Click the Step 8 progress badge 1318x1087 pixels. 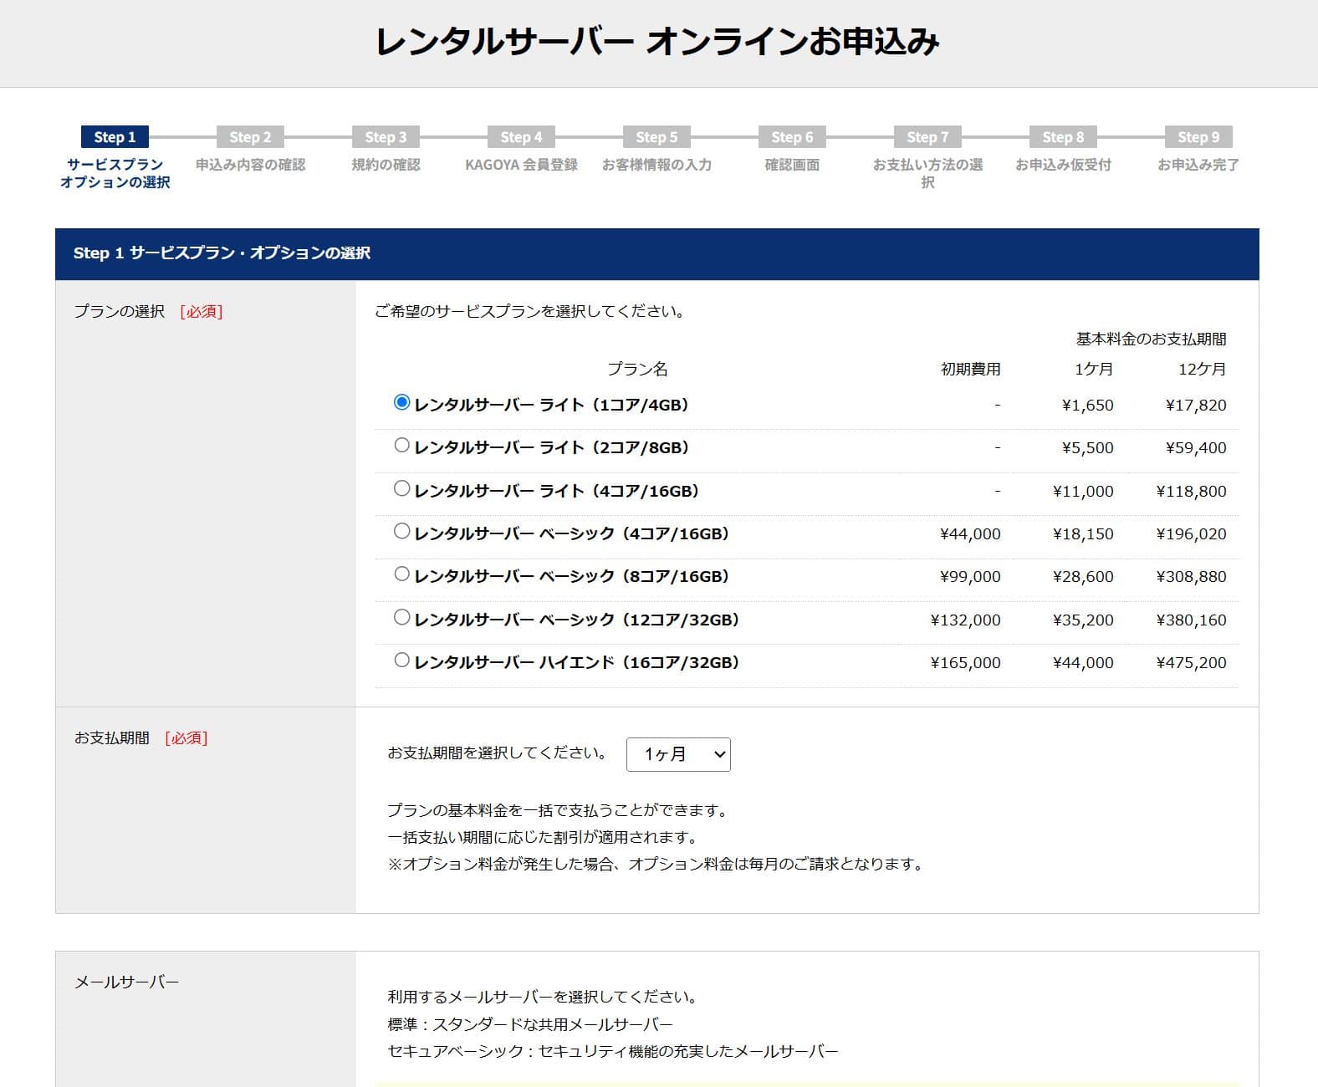(x=1063, y=137)
